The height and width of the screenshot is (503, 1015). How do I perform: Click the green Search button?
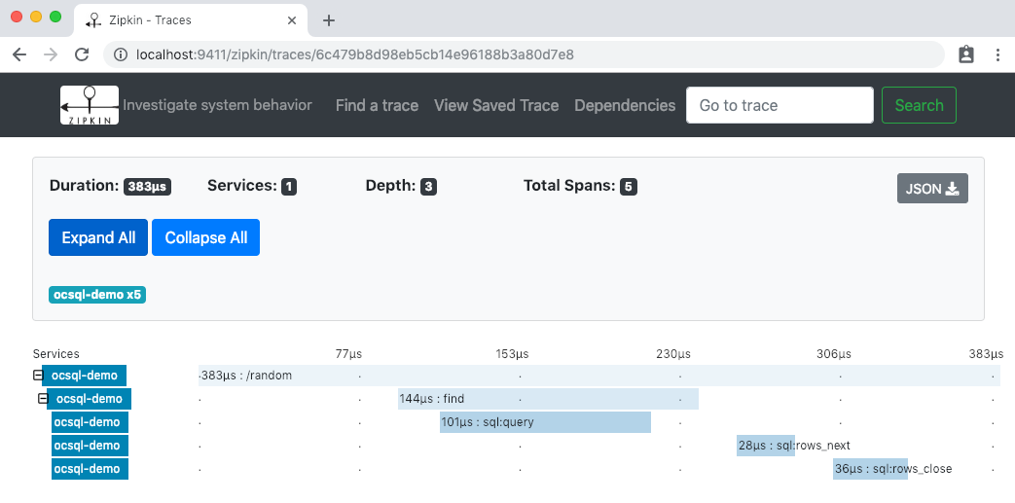[919, 105]
